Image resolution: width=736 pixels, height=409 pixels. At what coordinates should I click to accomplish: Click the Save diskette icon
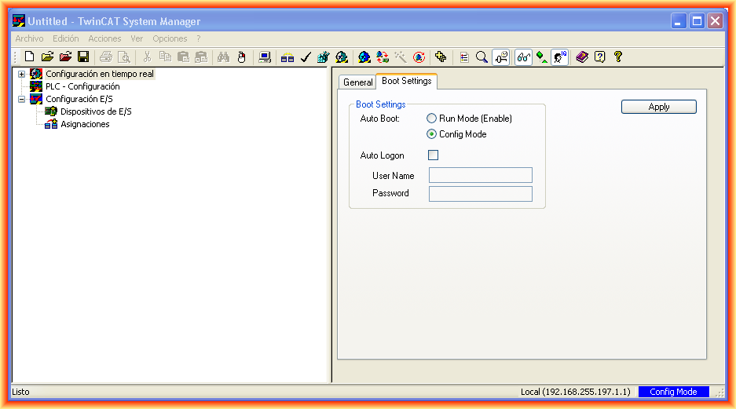tap(82, 57)
